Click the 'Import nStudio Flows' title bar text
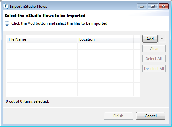This screenshot has width=172, height=127. pos(28,6)
